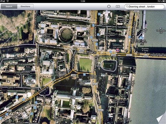
Task: Tap the 'Mark Simmonds' place label
Action: [124, 74]
